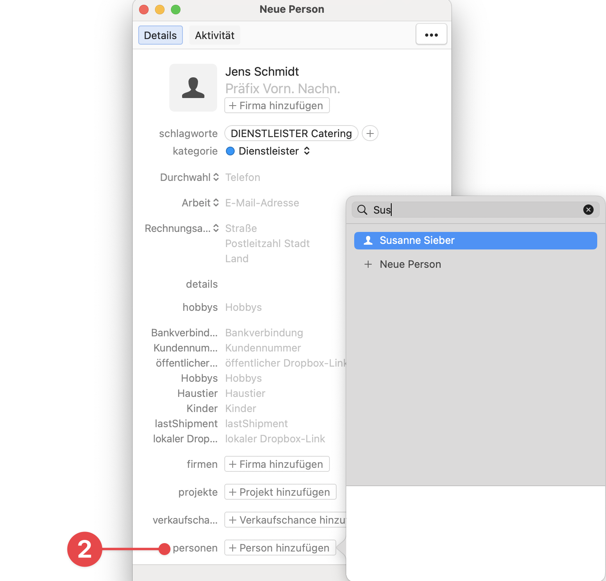Click the plus icon next to schlagworte tag

point(370,133)
